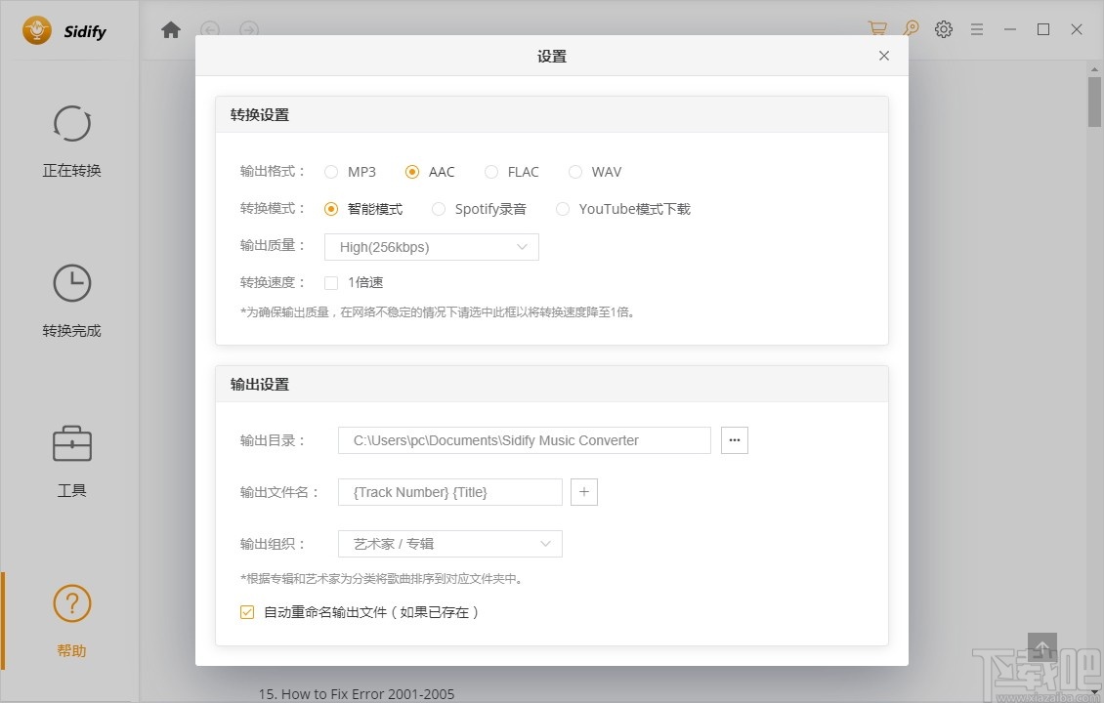Click the key registration icon
Screen dimensions: 1104x703
pos(911,28)
